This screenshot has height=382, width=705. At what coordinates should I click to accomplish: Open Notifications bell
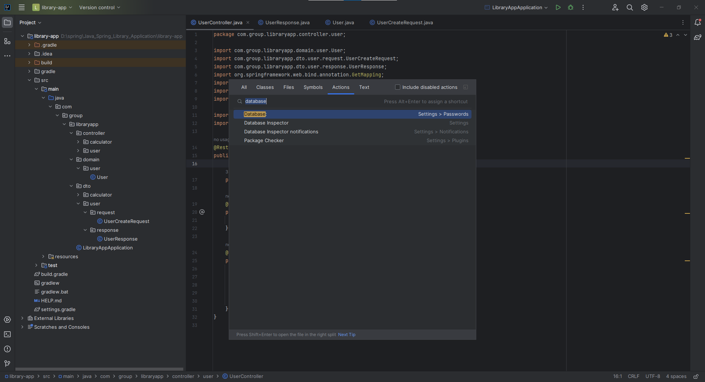(698, 22)
